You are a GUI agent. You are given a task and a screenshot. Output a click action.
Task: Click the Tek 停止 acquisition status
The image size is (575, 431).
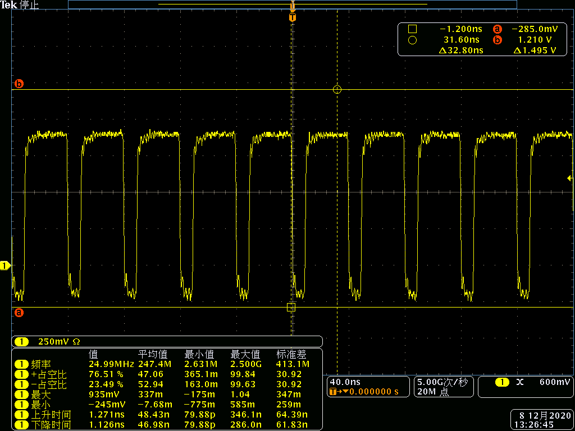click(x=20, y=4)
